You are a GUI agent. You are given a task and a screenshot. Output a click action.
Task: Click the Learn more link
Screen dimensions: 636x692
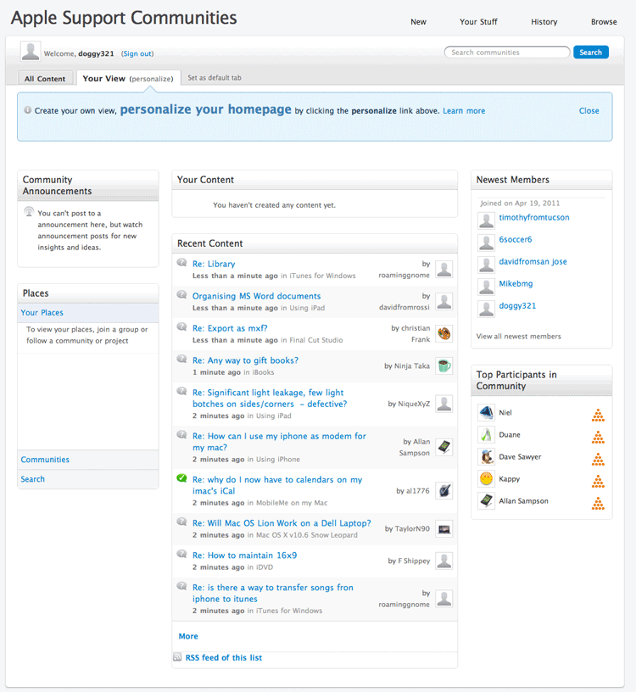coord(464,111)
